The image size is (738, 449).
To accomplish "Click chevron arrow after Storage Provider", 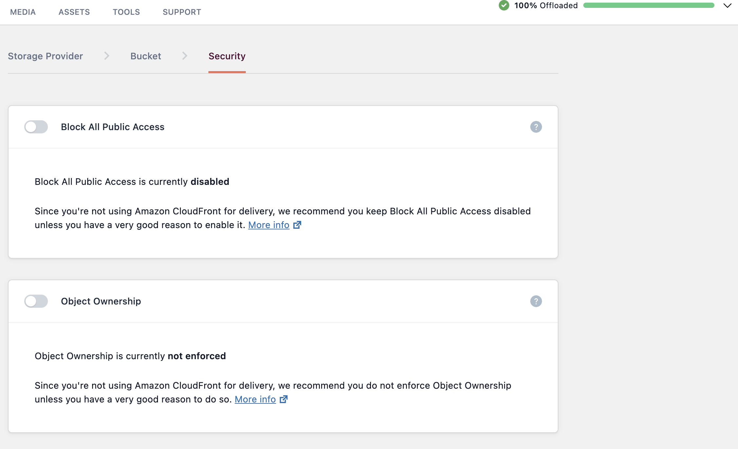I will point(107,56).
